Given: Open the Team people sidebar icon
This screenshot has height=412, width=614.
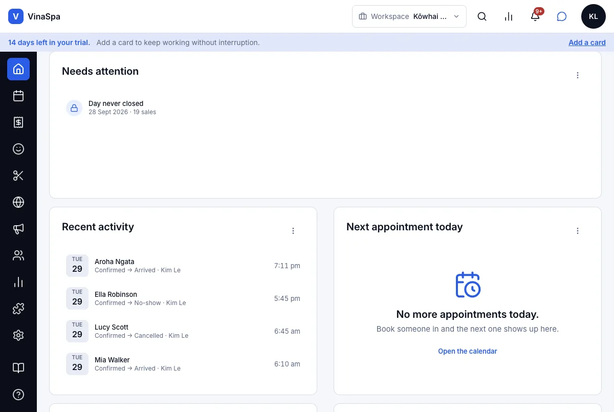Looking at the screenshot, I should pyautogui.click(x=18, y=255).
